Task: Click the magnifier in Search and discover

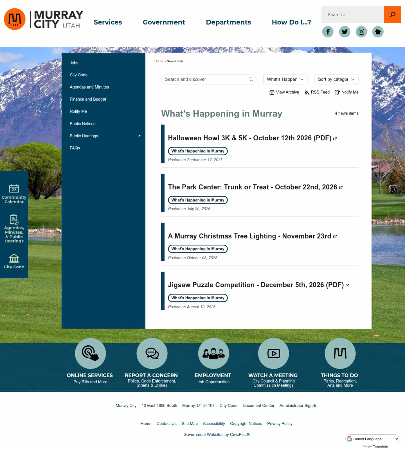Action: click(251, 79)
